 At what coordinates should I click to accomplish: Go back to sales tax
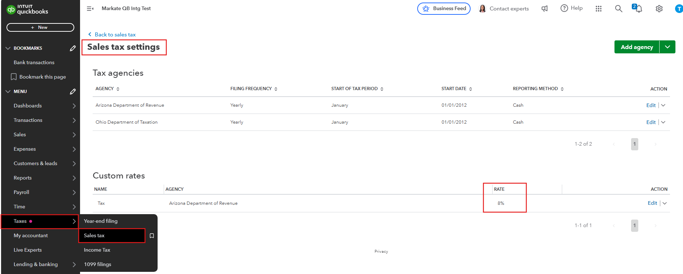pos(115,35)
